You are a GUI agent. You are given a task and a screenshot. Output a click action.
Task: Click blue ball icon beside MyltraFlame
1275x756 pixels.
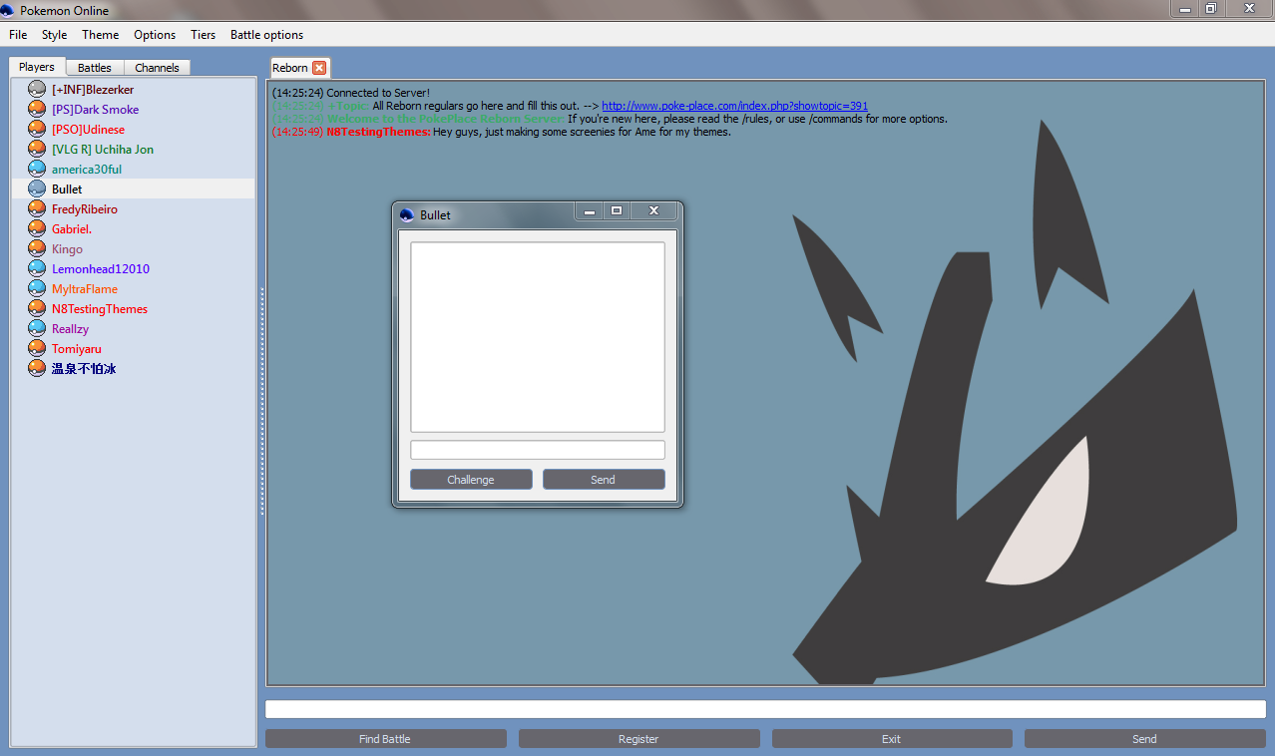point(37,288)
